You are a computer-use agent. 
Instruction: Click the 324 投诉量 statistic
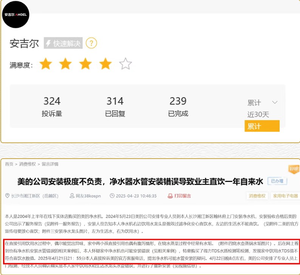52,107
